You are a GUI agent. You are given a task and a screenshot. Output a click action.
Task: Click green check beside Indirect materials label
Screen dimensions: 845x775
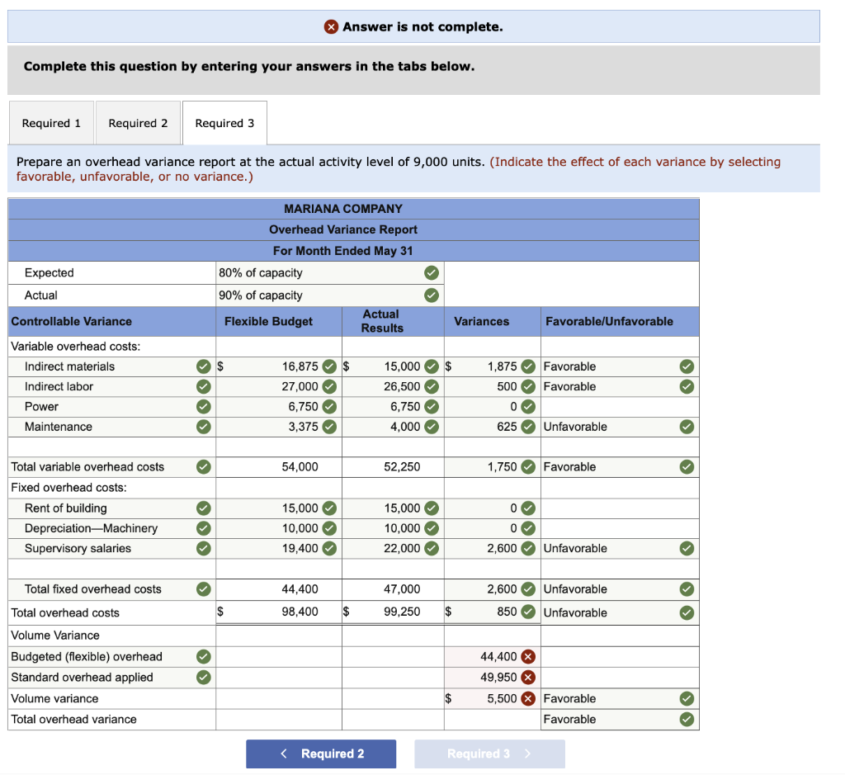pos(203,366)
